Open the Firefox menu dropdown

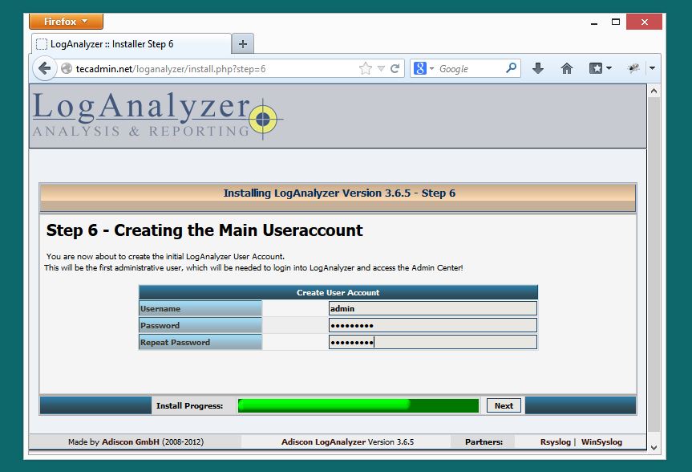tap(66, 21)
